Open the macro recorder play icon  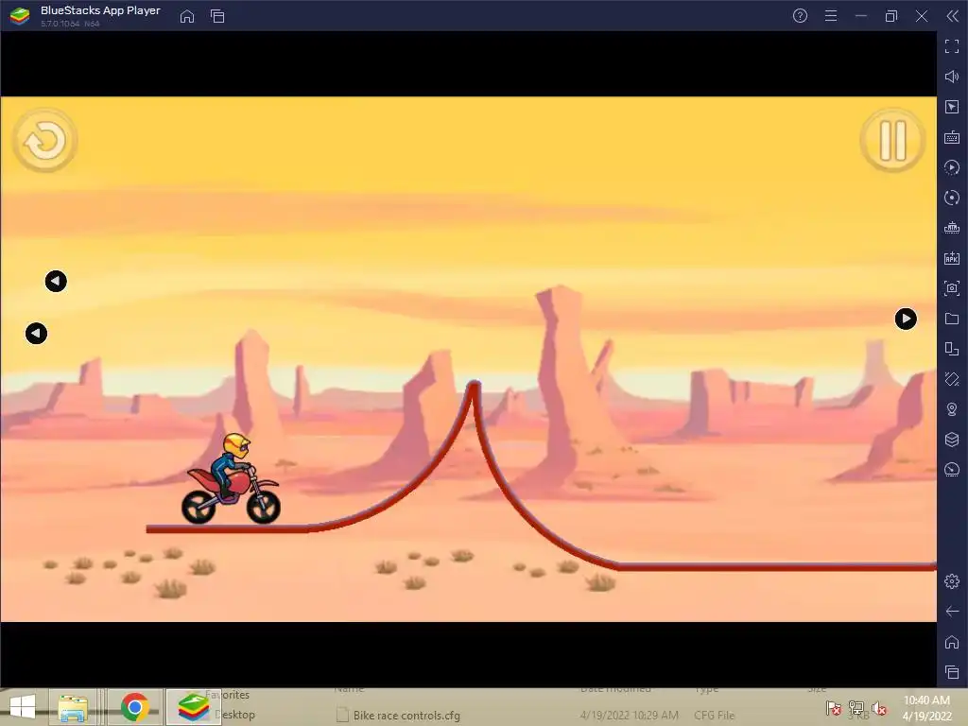[x=952, y=167]
